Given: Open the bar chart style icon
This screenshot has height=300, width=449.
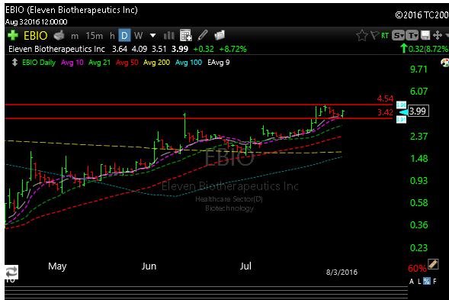Looking at the screenshot, I should [169, 36].
